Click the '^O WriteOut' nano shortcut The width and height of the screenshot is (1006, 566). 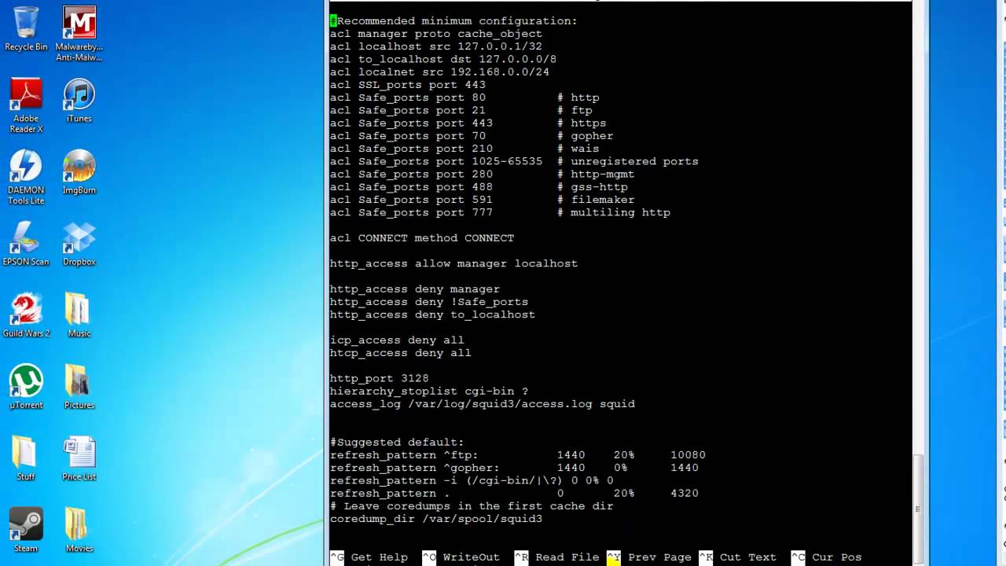(x=461, y=557)
